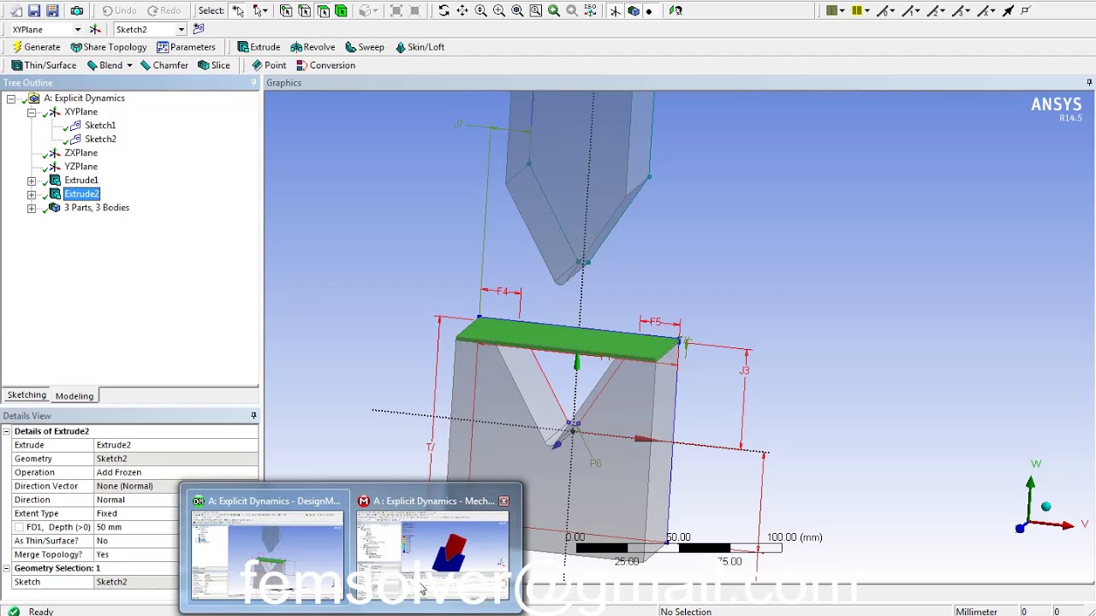Click the Extrude tool
The height and width of the screenshot is (616, 1096).
tap(259, 47)
